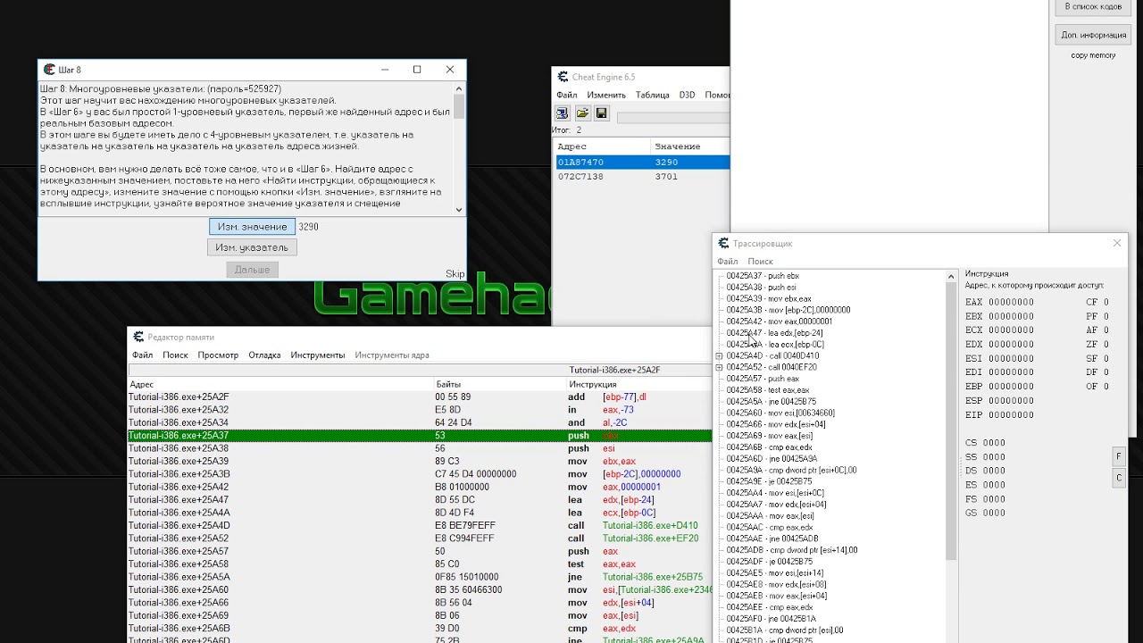The height and width of the screenshot is (643, 1143).
Task: Click the Skip link in Шаг 8
Action: click(x=455, y=274)
